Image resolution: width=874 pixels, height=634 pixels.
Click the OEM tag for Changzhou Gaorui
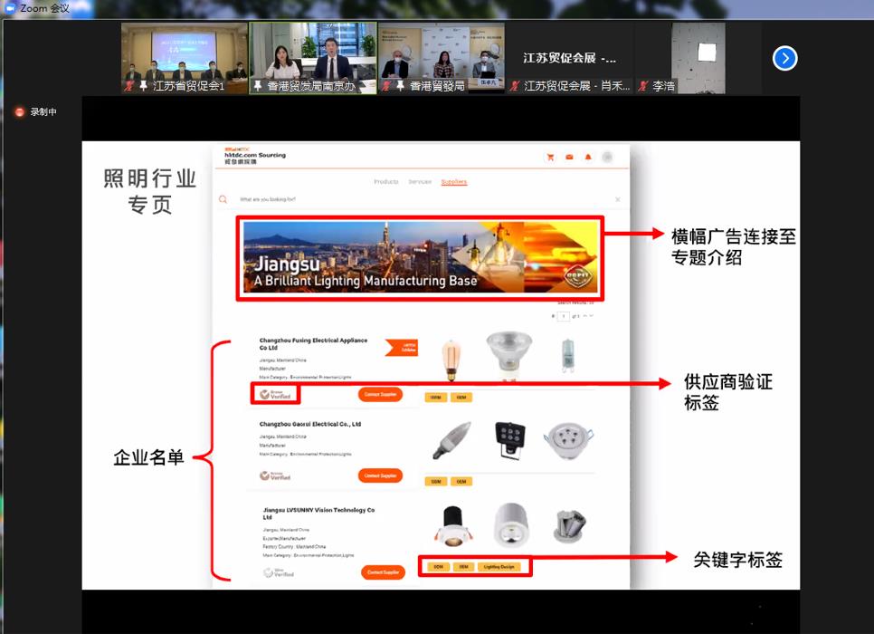click(x=461, y=482)
